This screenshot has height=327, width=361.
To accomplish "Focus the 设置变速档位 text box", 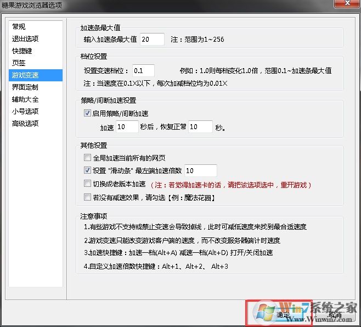I will tap(143, 71).
